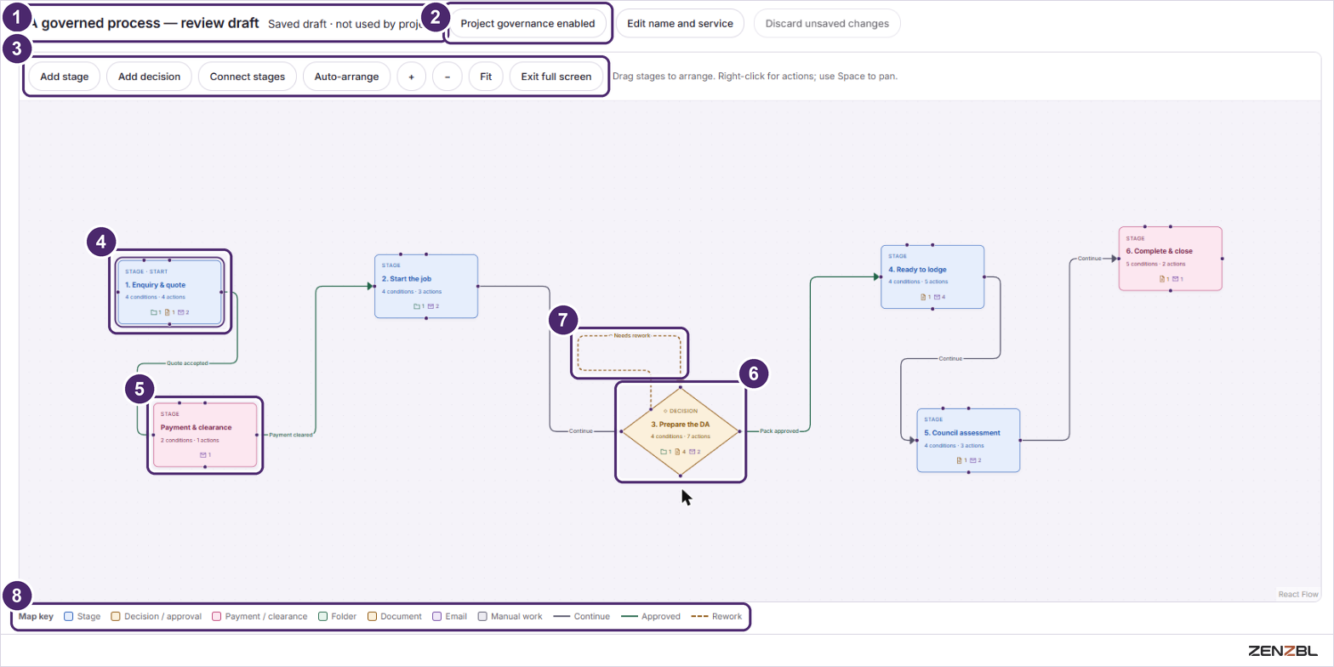The height and width of the screenshot is (667, 1334).
Task: Click the document icon in Ready to lodge
Action: point(923,297)
